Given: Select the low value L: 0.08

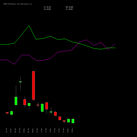Looking at the screenshot, I should (x=69, y=9).
